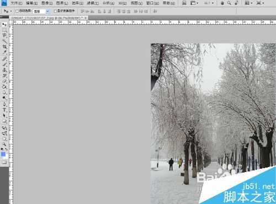Select the Brush tool

[4, 64]
